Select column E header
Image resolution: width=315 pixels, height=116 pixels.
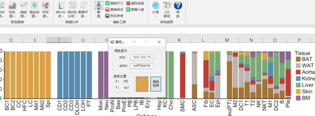(x=35, y=40)
